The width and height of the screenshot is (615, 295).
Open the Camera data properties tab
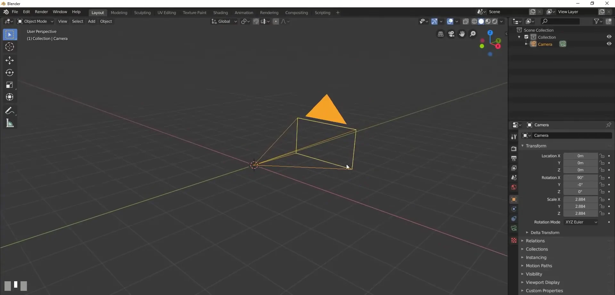click(514, 228)
